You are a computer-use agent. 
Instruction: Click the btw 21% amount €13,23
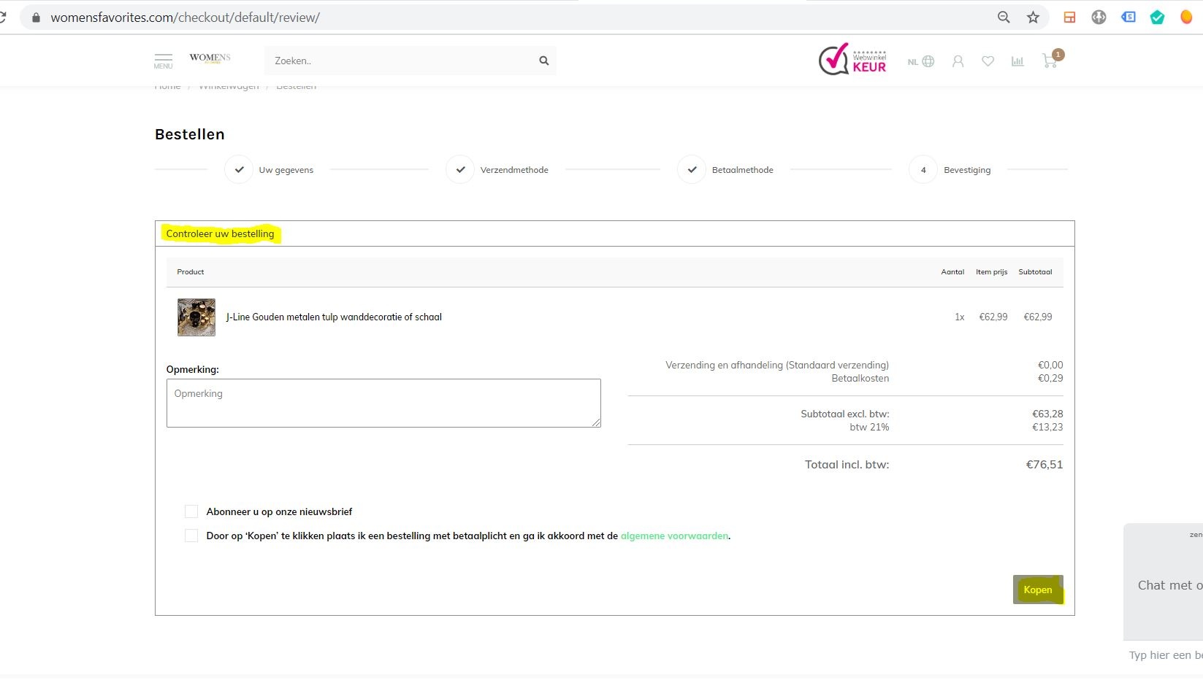1047,427
